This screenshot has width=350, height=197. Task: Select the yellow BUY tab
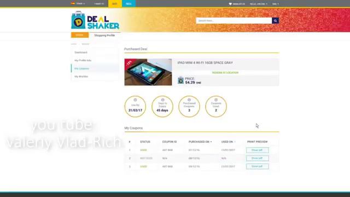[115, 4]
